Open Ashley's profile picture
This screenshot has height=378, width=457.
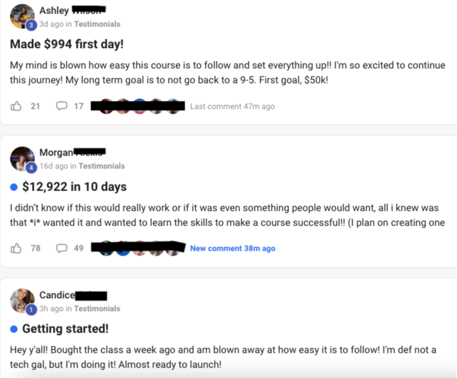(x=22, y=15)
